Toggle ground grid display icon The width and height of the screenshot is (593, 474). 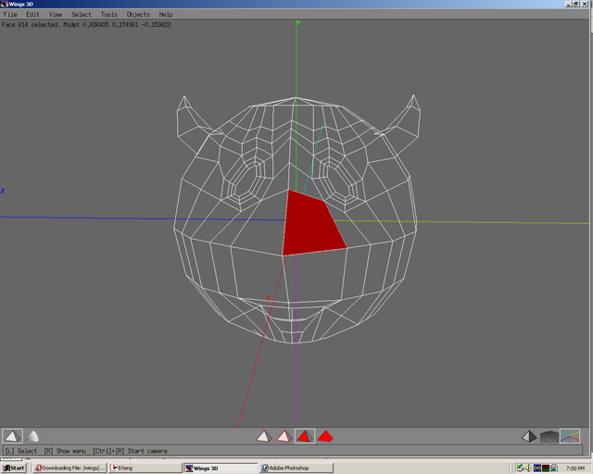pyautogui.click(x=549, y=437)
